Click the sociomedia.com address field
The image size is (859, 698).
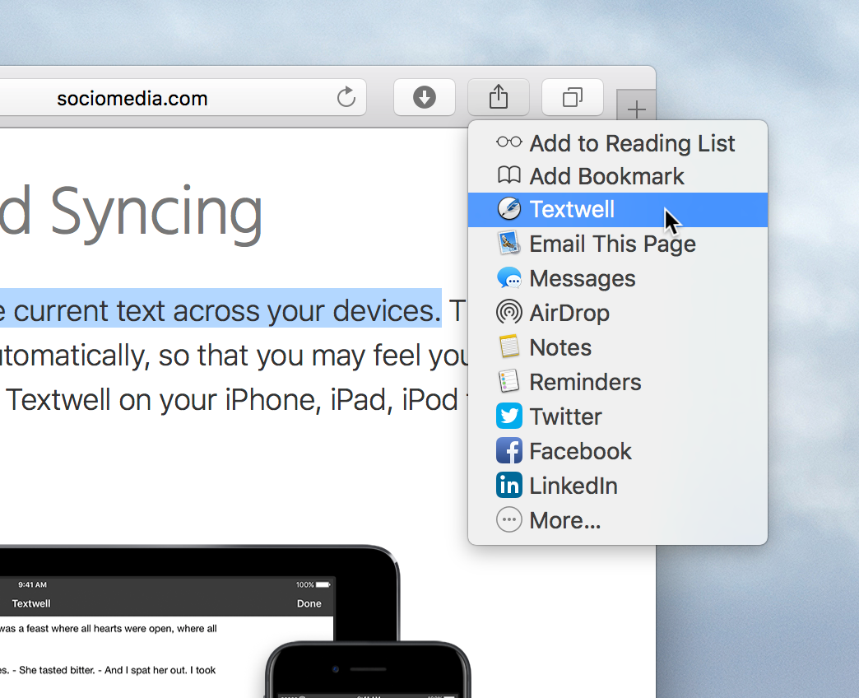[x=183, y=97]
